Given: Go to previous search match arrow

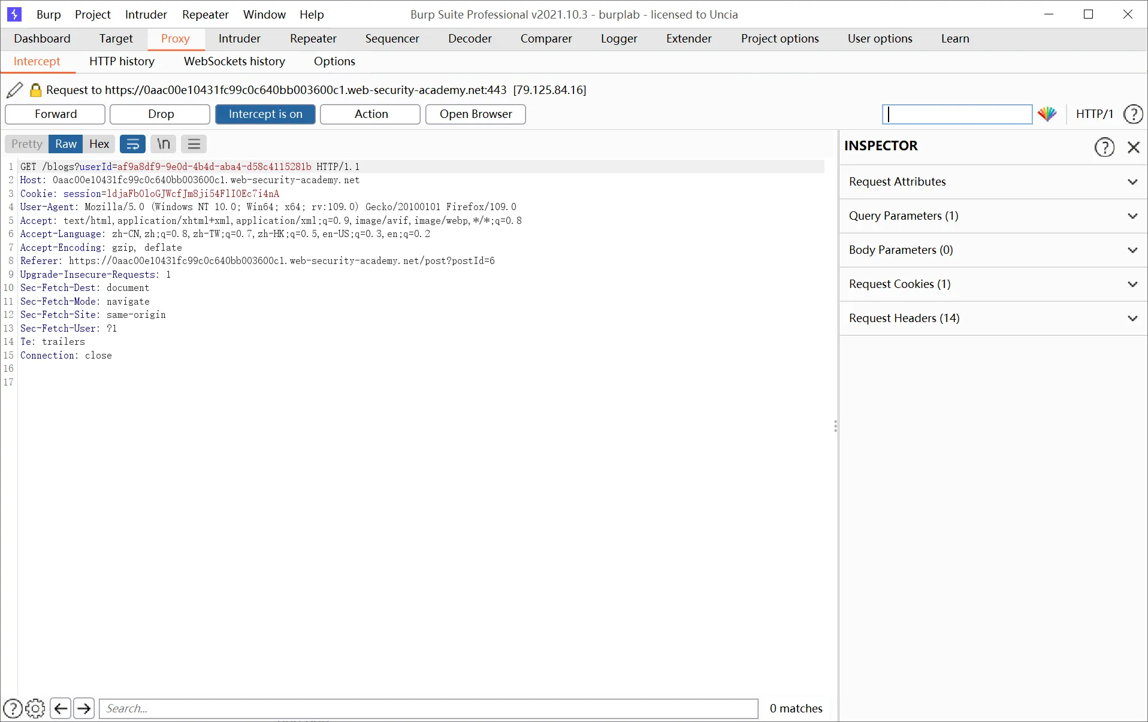Looking at the screenshot, I should pyautogui.click(x=61, y=708).
